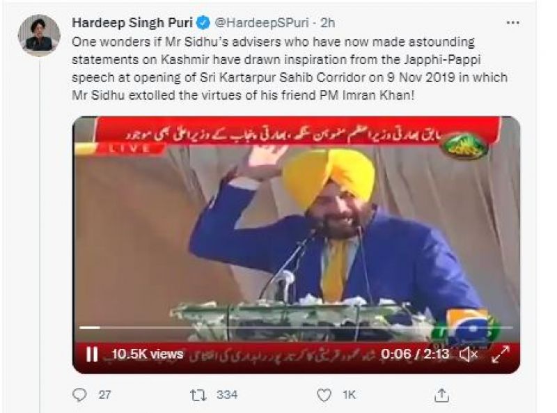
Task: Open Hardeep Singh Puri's profile picture
Action: click(39, 36)
